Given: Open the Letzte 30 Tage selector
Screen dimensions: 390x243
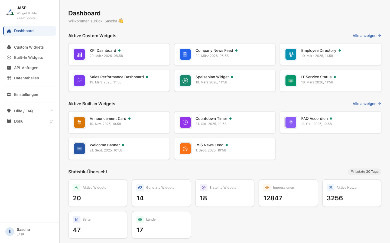Looking at the screenshot, I should [x=365, y=171].
